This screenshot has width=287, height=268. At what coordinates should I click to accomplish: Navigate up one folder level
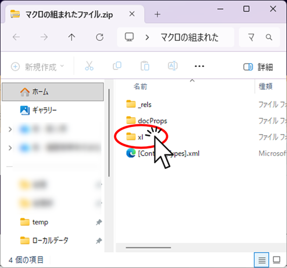[71, 37]
